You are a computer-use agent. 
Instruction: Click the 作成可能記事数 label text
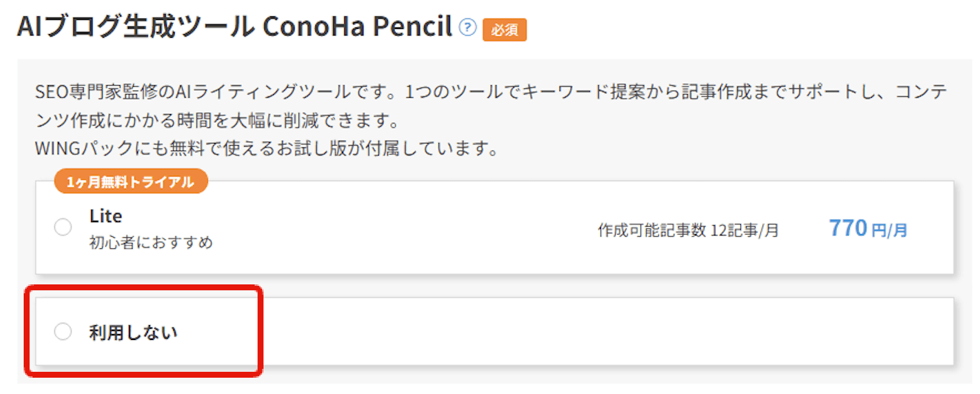[x=651, y=230]
